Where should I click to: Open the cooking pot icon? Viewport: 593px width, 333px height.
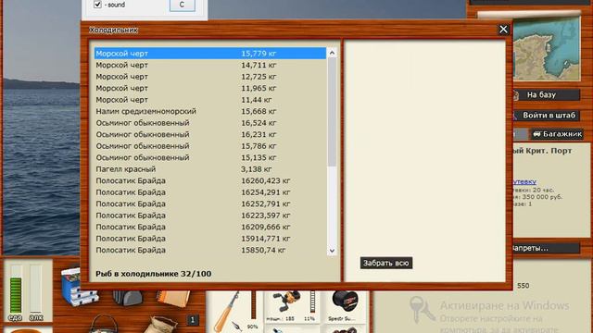(105, 325)
